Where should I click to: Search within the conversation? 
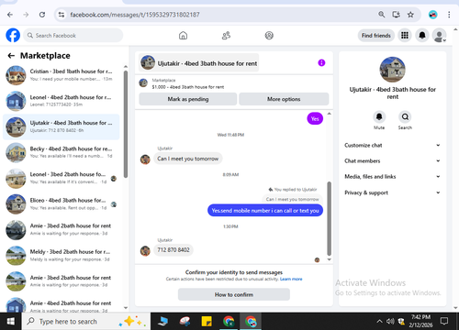(405, 116)
